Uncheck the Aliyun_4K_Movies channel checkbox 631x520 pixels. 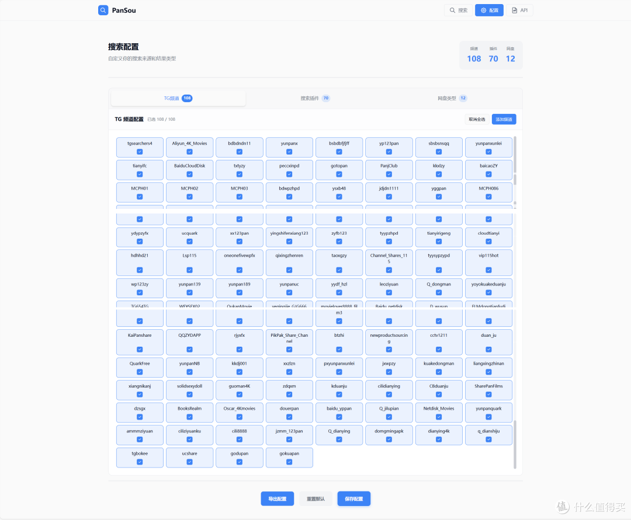(x=189, y=152)
